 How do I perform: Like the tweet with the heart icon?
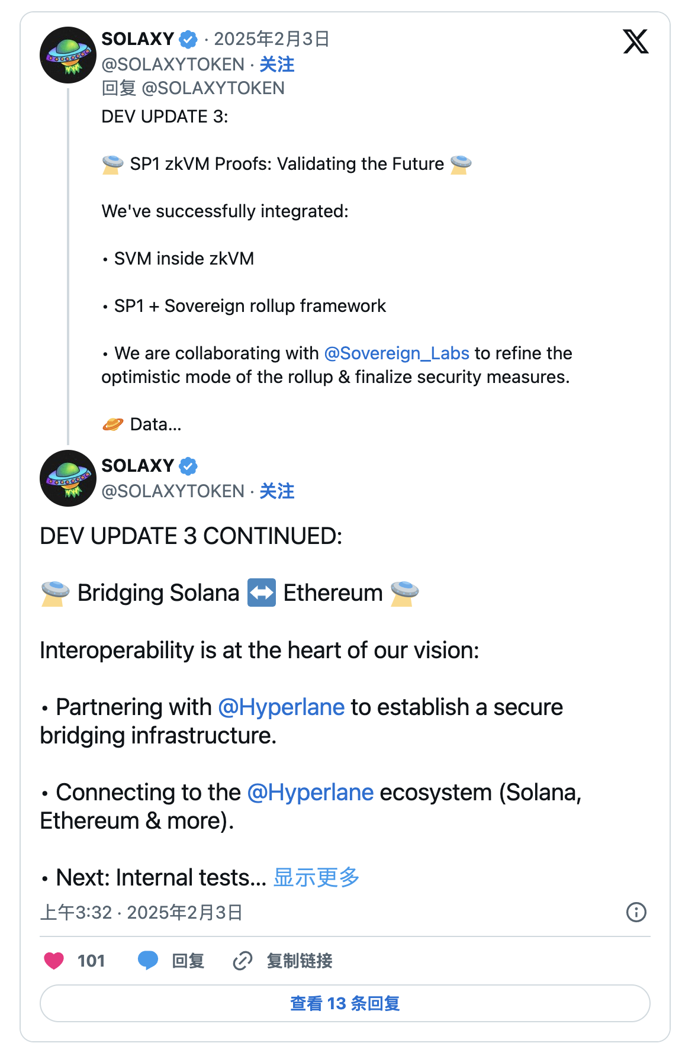point(54,960)
